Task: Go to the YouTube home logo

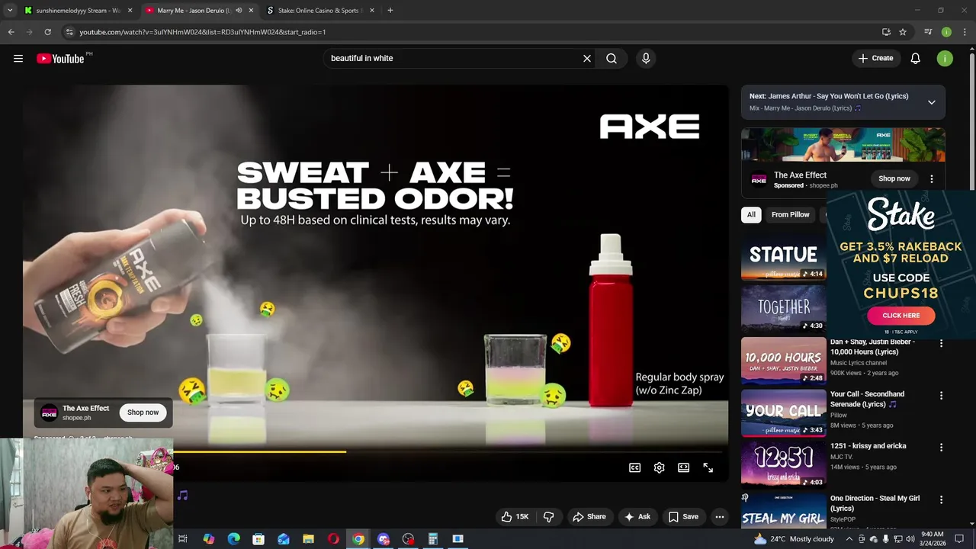Action: [60, 59]
